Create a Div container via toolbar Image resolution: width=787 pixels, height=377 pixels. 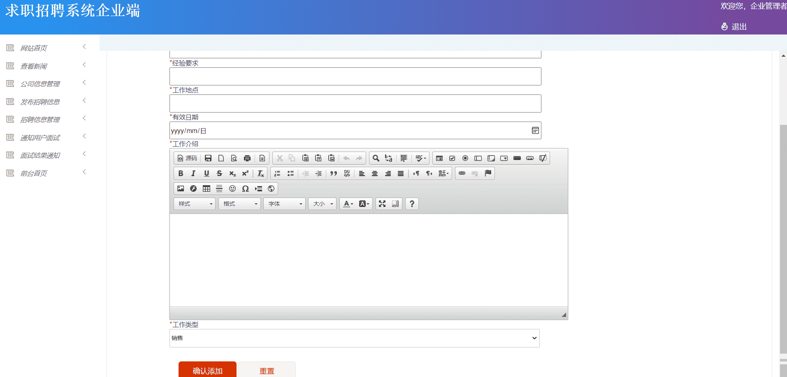click(347, 173)
